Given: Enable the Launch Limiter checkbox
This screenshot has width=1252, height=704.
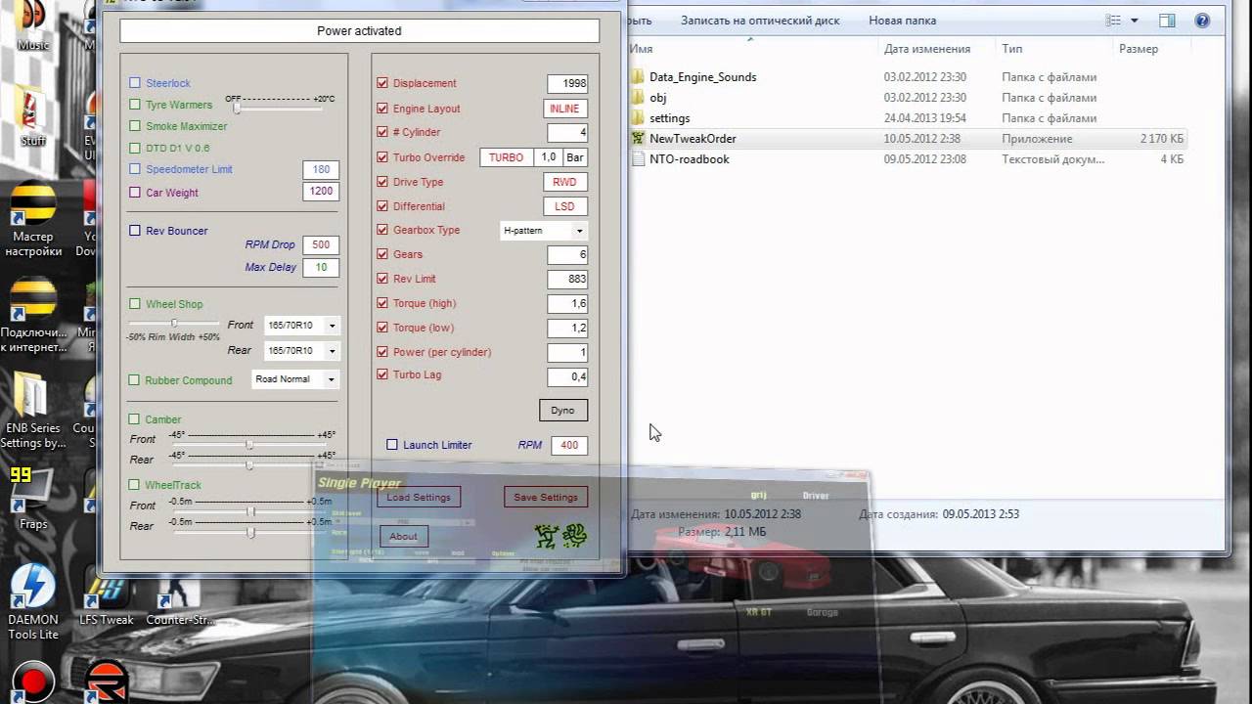Looking at the screenshot, I should pos(392,445).
